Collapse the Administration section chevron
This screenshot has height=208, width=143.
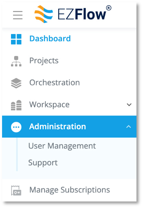(x=129, y=127)
